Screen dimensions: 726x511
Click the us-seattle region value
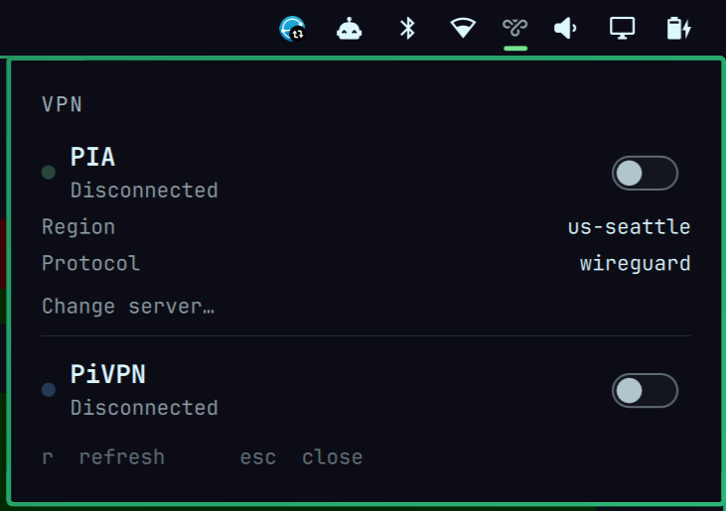(x=629, y=226)
